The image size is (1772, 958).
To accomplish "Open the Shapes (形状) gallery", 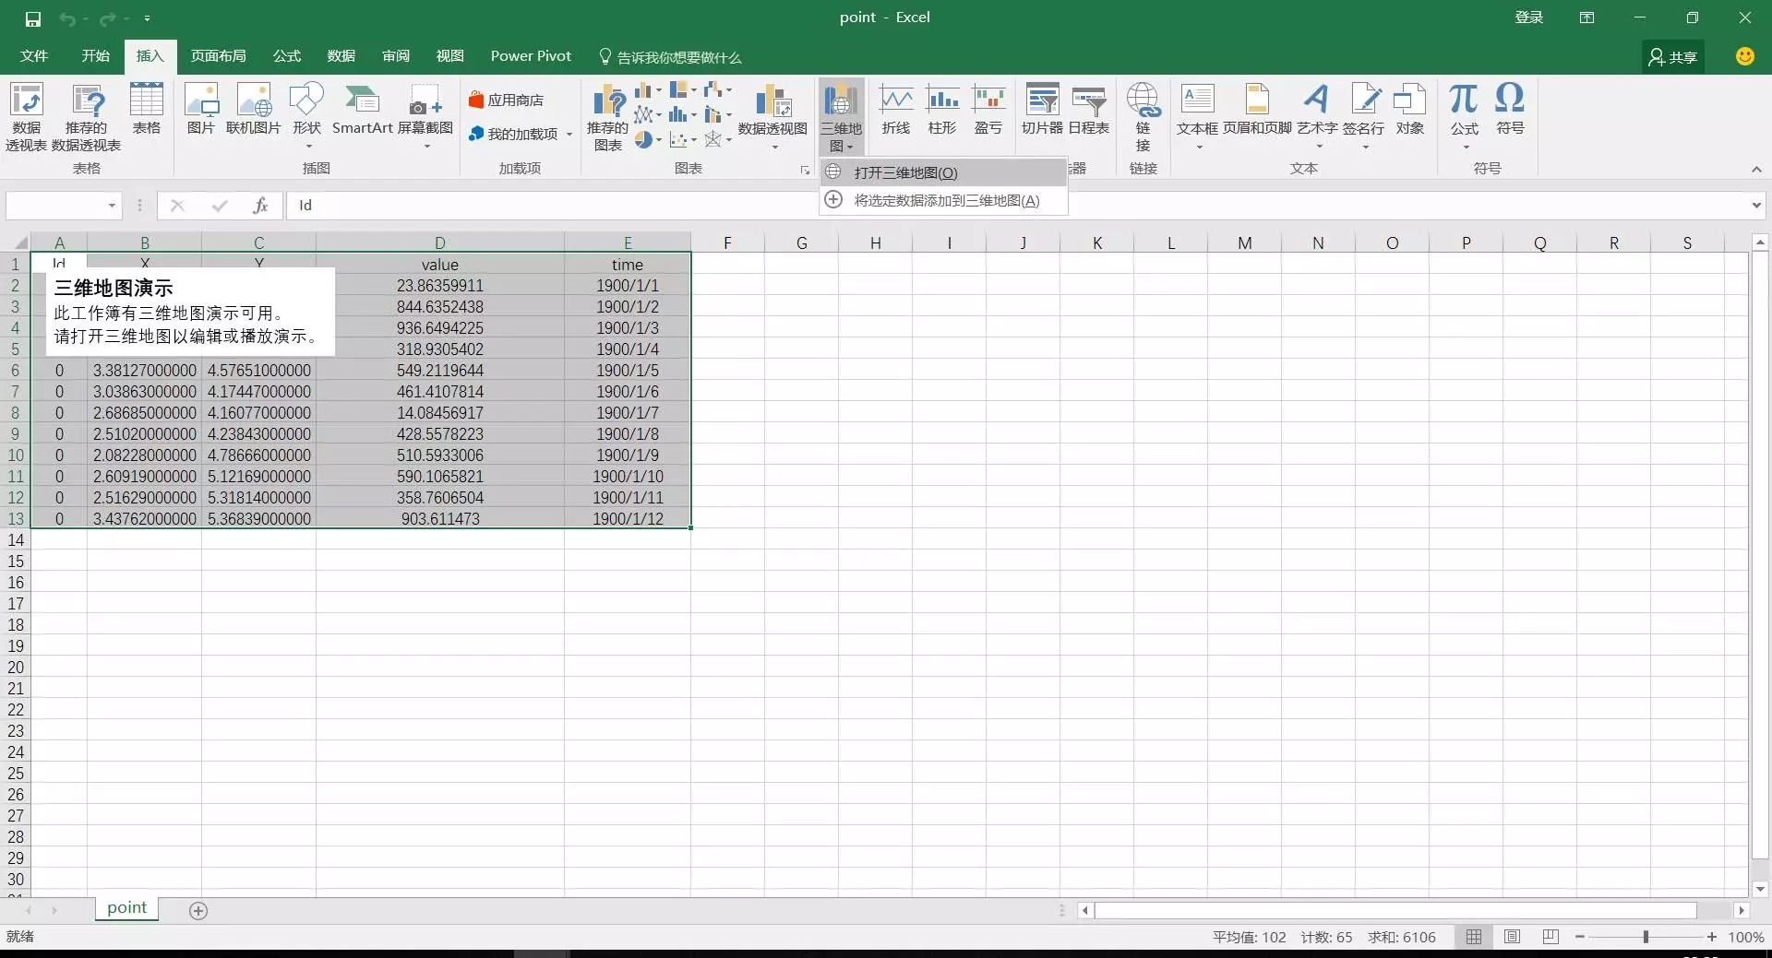I will click(x=306, y=115).
